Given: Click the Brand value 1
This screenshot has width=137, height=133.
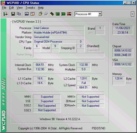Looking at the screenshot, I should [x=100, y=28].
